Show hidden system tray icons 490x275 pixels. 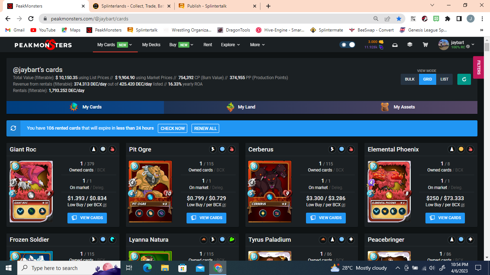pos(397,268)
